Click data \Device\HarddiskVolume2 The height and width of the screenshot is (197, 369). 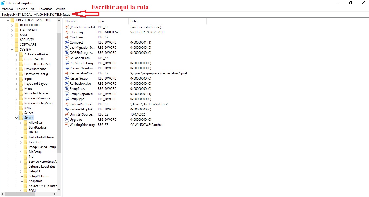(x=149, y=104)
